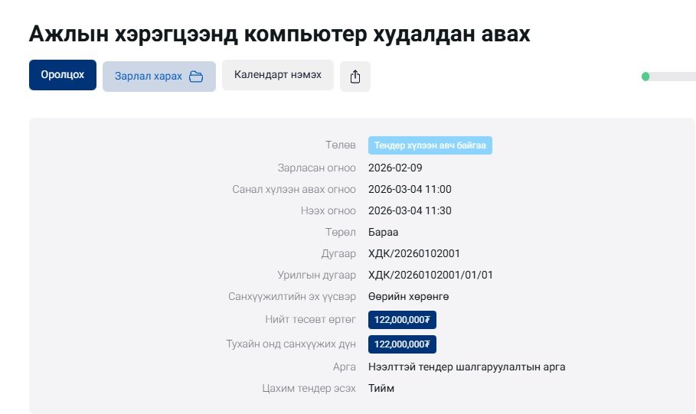Click the green progress indicator dot
Viewport: 696px width, 414px height.
point(645,77)
